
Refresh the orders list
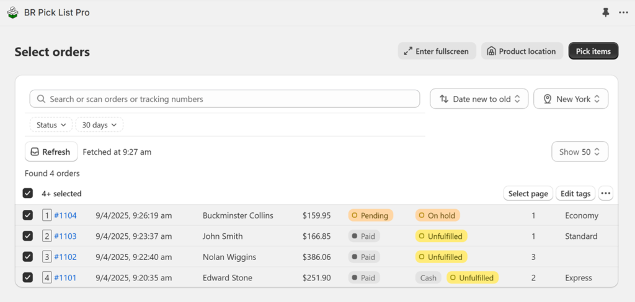tap(51, 152)
